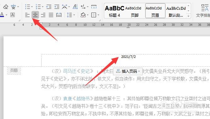Open the 文字排版 tool

(203, 11)
